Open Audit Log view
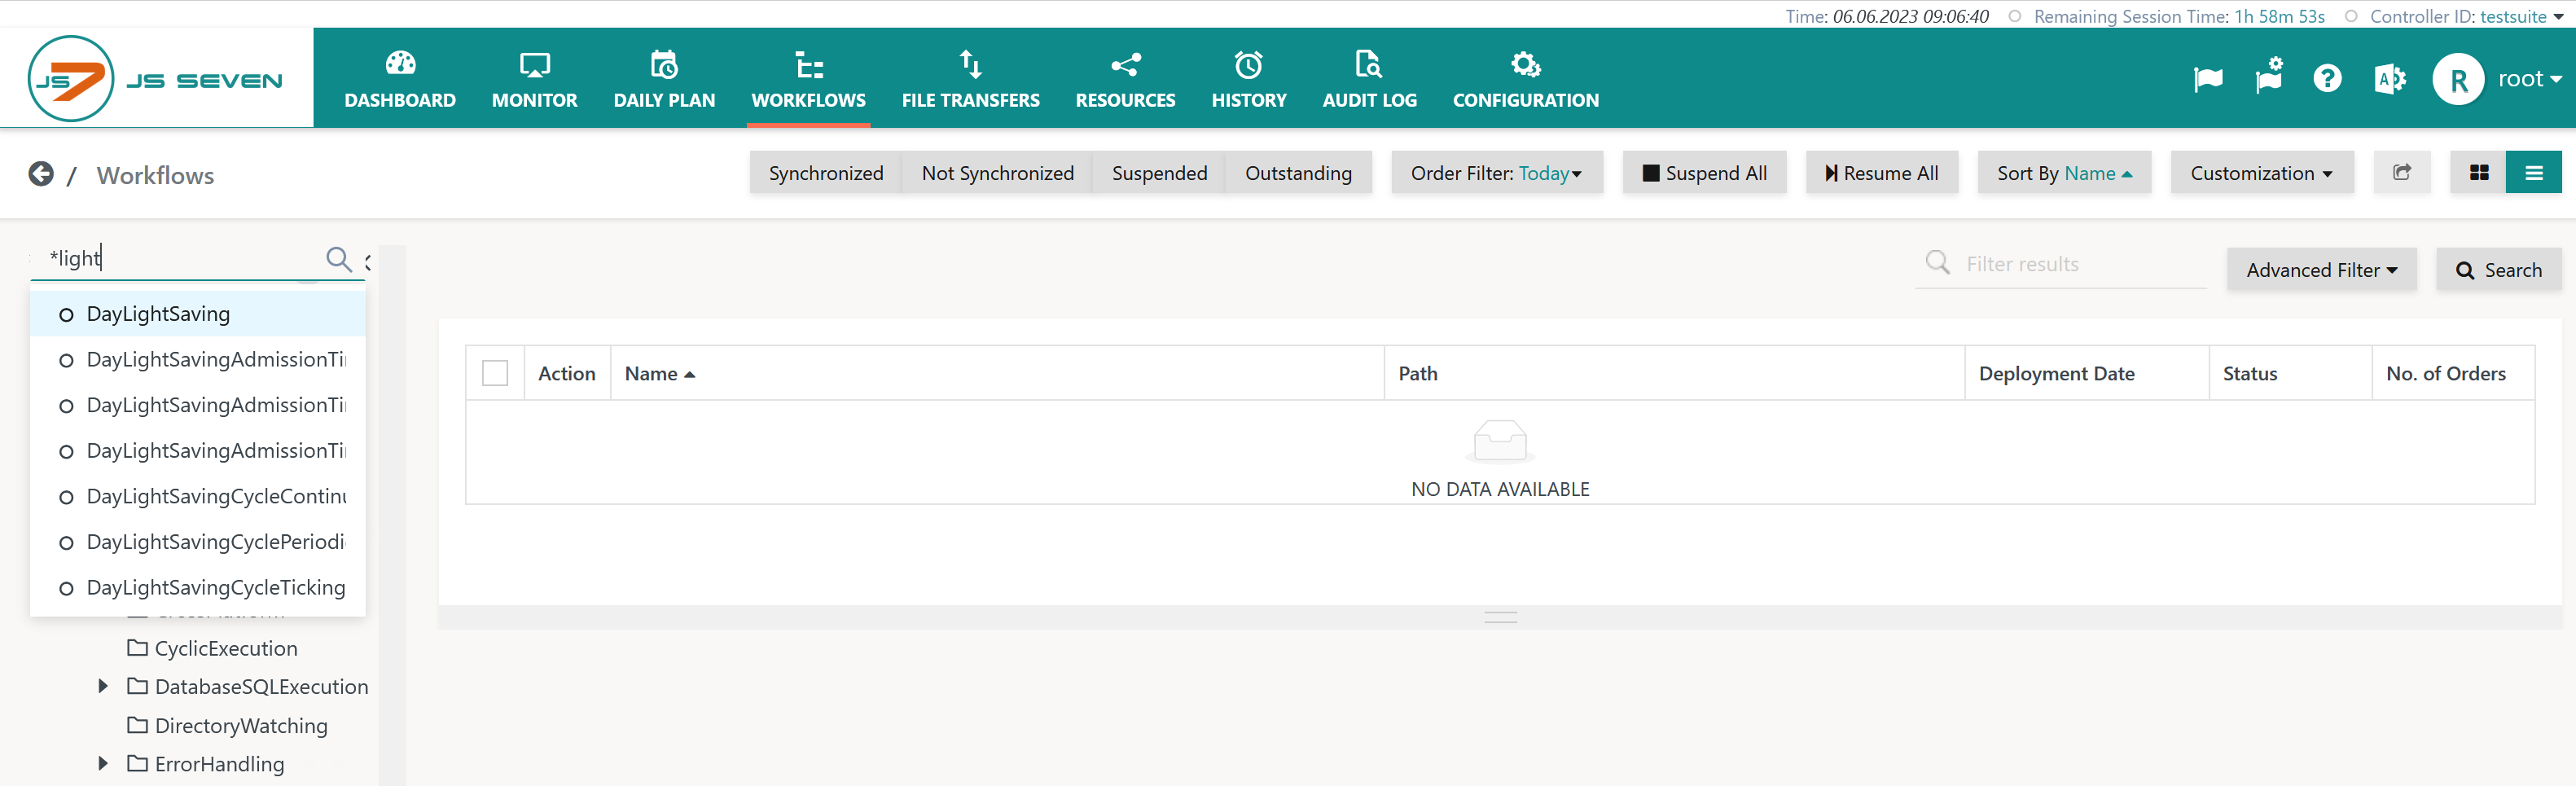Viewport: 2576px width, 786px height. pos(1369,79)
